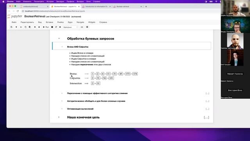Click ellipsis beside Алгоритм можно обобщить
250x141 pixels.
pyautogui.click(x=207, y=101)
